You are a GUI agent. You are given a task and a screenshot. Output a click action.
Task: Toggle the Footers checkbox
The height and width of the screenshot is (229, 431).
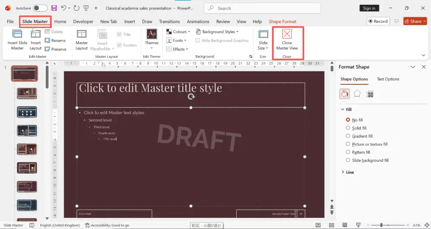(x=119, y=45)
